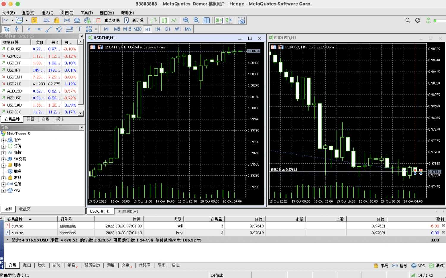Switch to the H4 timeframe
446x278 pixels.
pyautogui.click(x=158, y=29)
